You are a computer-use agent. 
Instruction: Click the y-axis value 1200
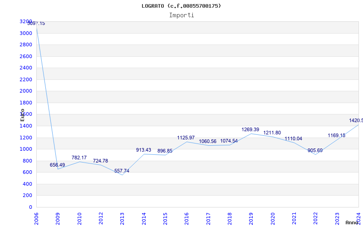pos(26,138)
